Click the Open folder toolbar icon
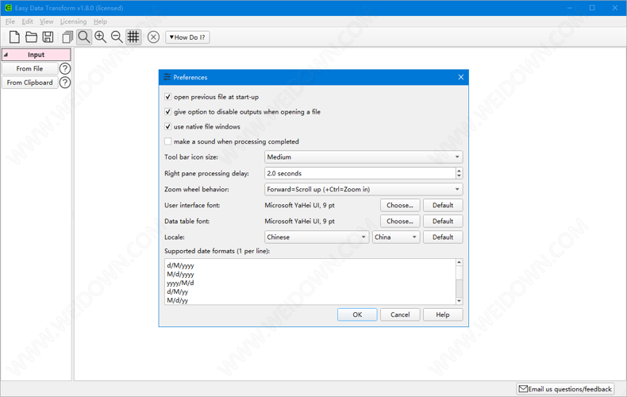 31,37
